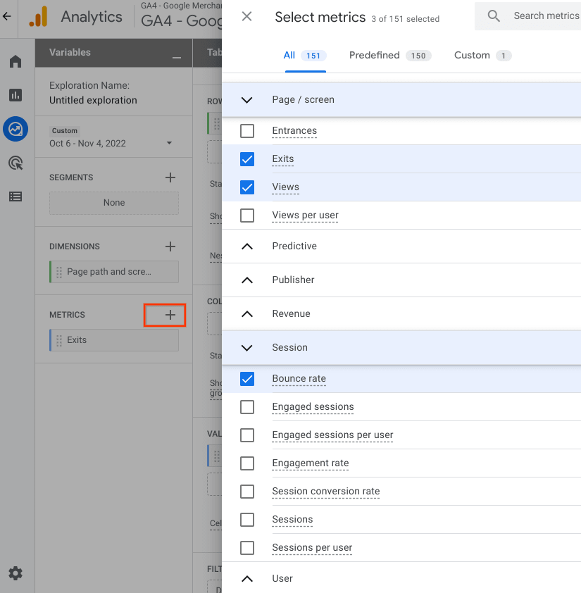Check the Entrances metric

pyautogui.click(x=247, y=130)
